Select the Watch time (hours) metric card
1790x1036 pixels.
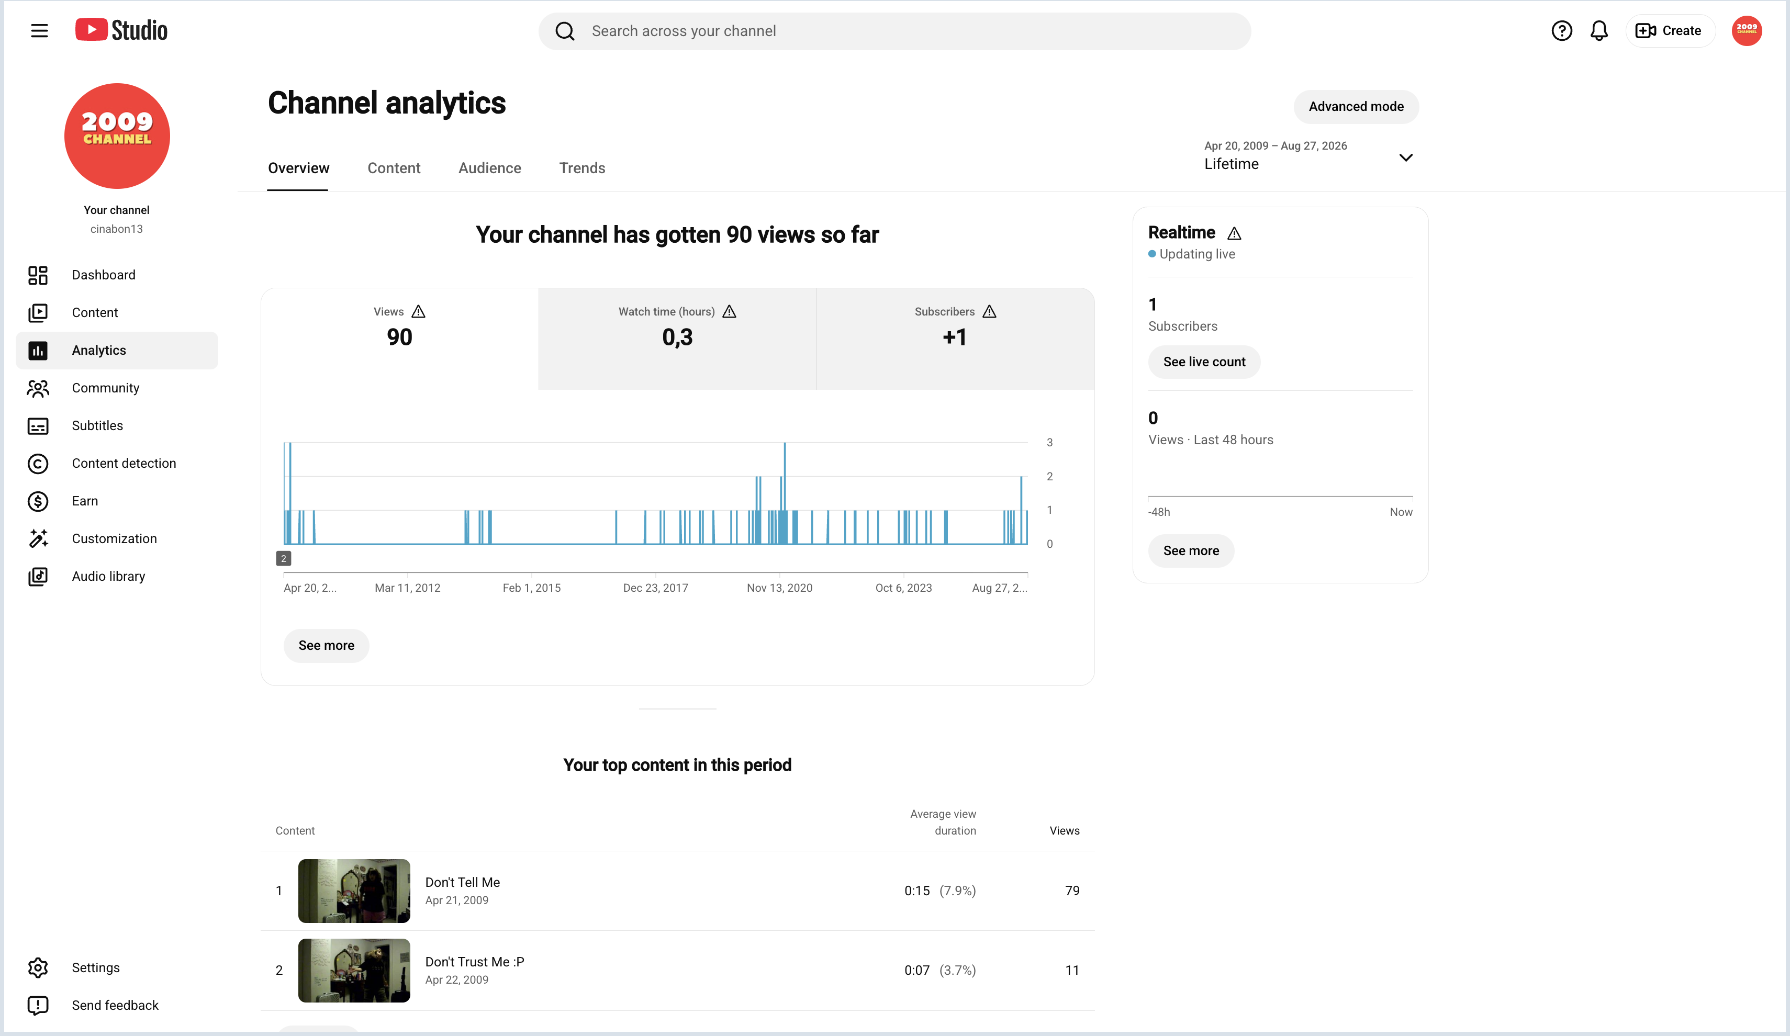[677, 338]
